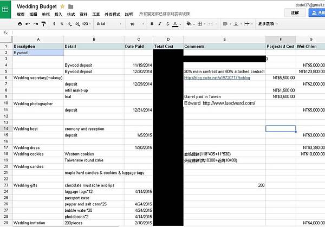Format as currency with dollar icon
Viewport: 325px width, 227px height.
[54, 24]
